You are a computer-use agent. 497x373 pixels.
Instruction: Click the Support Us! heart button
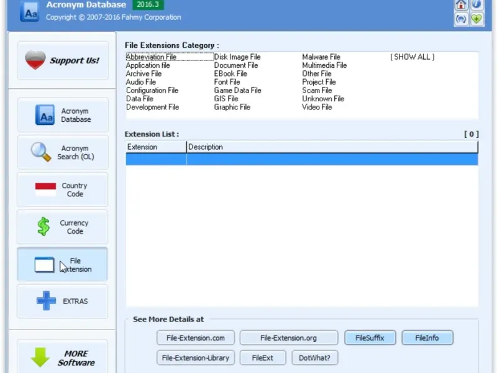(63, 60)
